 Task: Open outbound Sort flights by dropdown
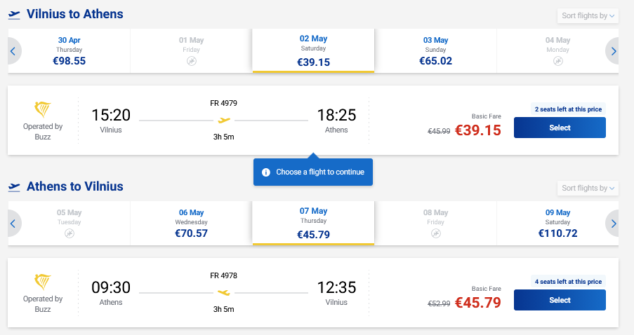(588, 15)
